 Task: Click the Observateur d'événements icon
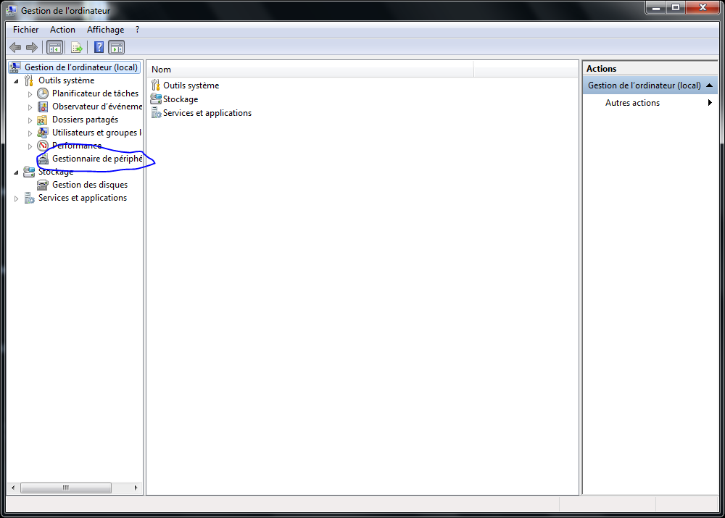pos(43,106)
